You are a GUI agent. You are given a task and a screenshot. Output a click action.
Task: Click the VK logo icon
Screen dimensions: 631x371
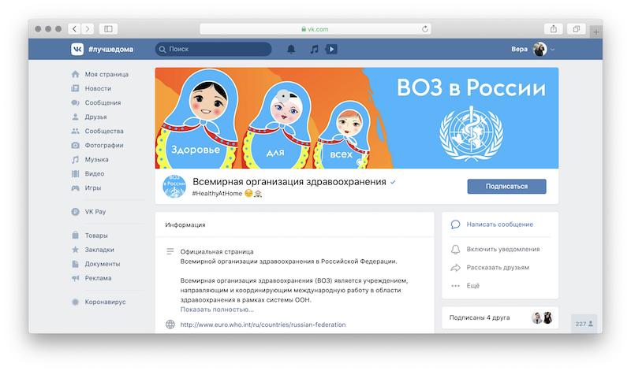[x=77, y=49]
